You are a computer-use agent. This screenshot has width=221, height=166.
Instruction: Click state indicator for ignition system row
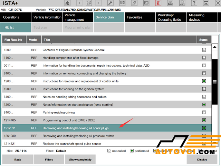(204, 89)
